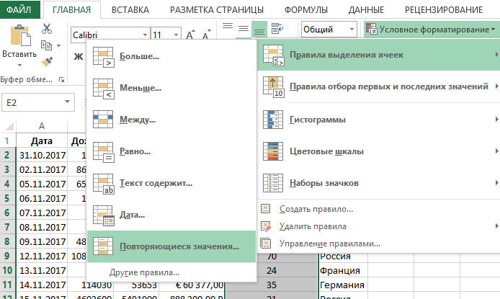500x299 pixels.
Task: Choose the Меньше... rule
Action: [171, 88]
